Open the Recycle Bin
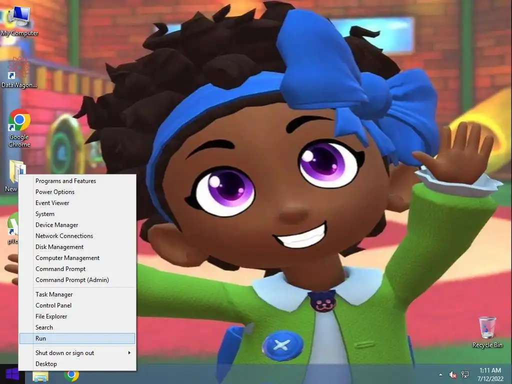Viewport: 512px width, 384px height. click(487, 332)
